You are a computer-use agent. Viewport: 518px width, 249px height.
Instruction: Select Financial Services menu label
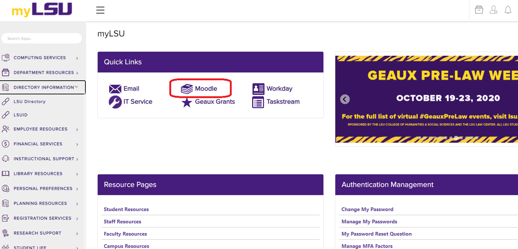38,144
